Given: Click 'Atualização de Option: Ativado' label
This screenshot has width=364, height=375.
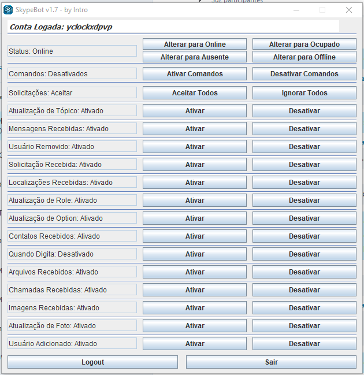Looking at the screenshot, I should click(x=72, y=218).
